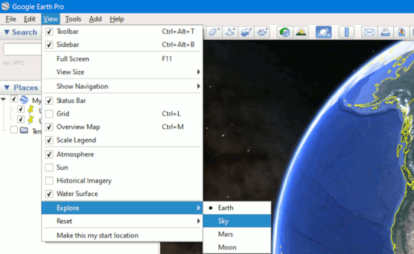This screenshot has height=254, width=414.
Task: Check the Temporary Places folder checkbox
Action: tap(14, 129)
